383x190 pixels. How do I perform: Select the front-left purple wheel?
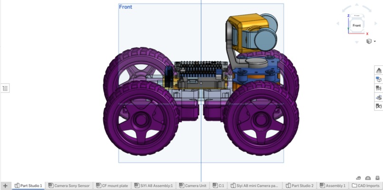(x=141, y=118)
